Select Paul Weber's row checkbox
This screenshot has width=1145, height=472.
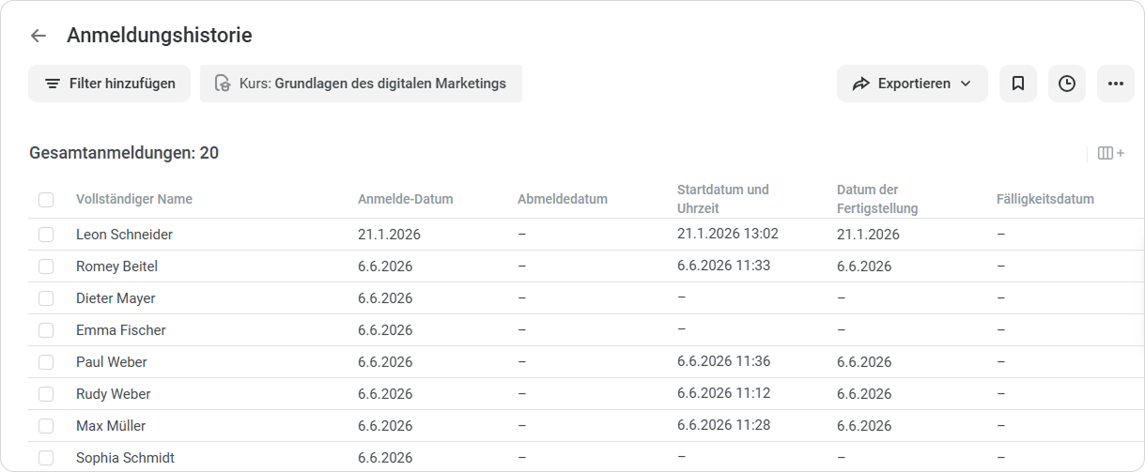click(x=46, y=362)
